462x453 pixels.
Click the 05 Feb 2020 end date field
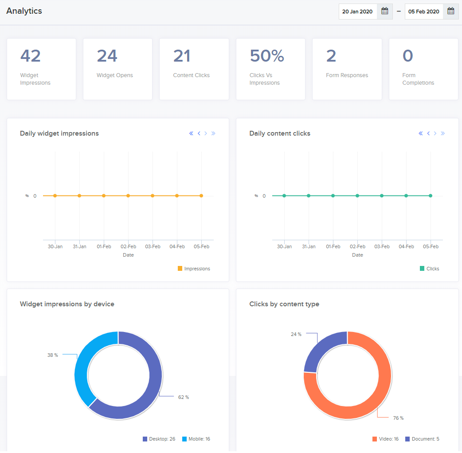(x=424, y=12)
